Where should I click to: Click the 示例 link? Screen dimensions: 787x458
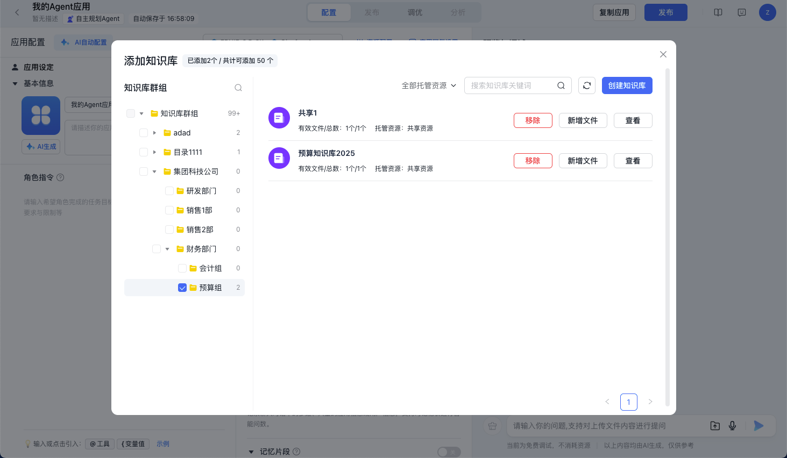163,443
